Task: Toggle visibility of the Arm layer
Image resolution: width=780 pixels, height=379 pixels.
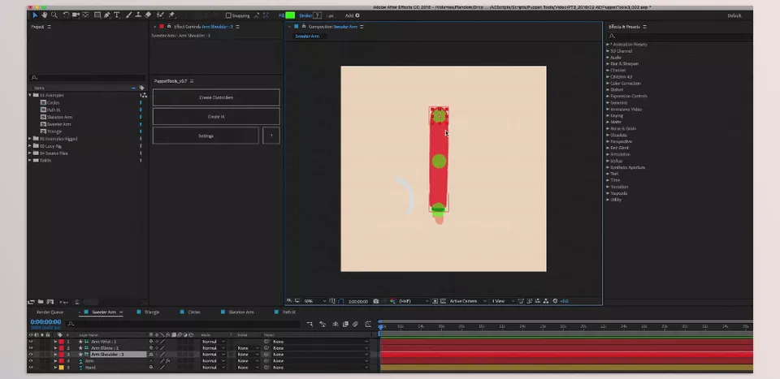Action: pos(31,360)
